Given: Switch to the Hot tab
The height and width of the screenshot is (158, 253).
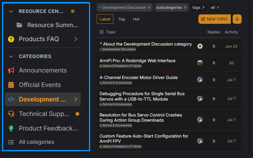Looking at the screenshot, I should tap(136, 19).
